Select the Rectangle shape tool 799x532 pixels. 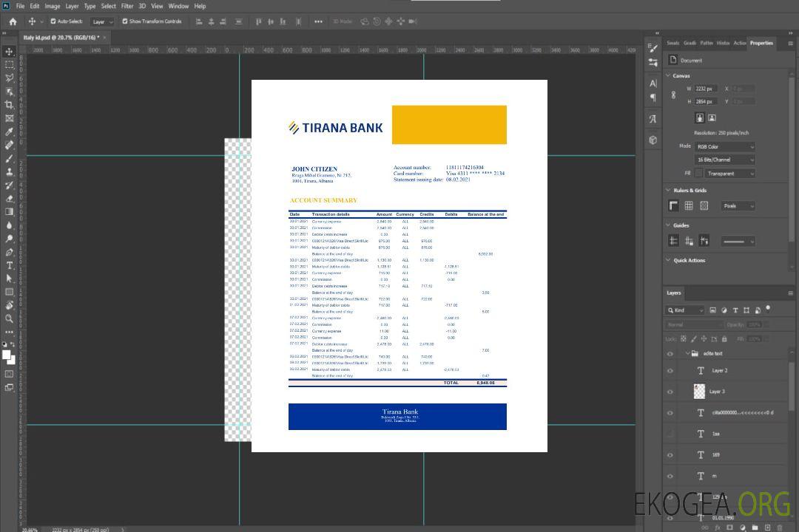tap(9, 292)
